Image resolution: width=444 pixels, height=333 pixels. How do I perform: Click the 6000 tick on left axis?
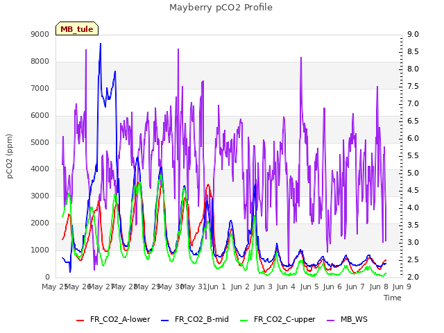click(40, 116)
